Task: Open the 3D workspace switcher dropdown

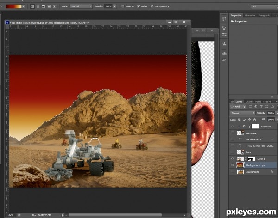Action: (x=265, y=6)
